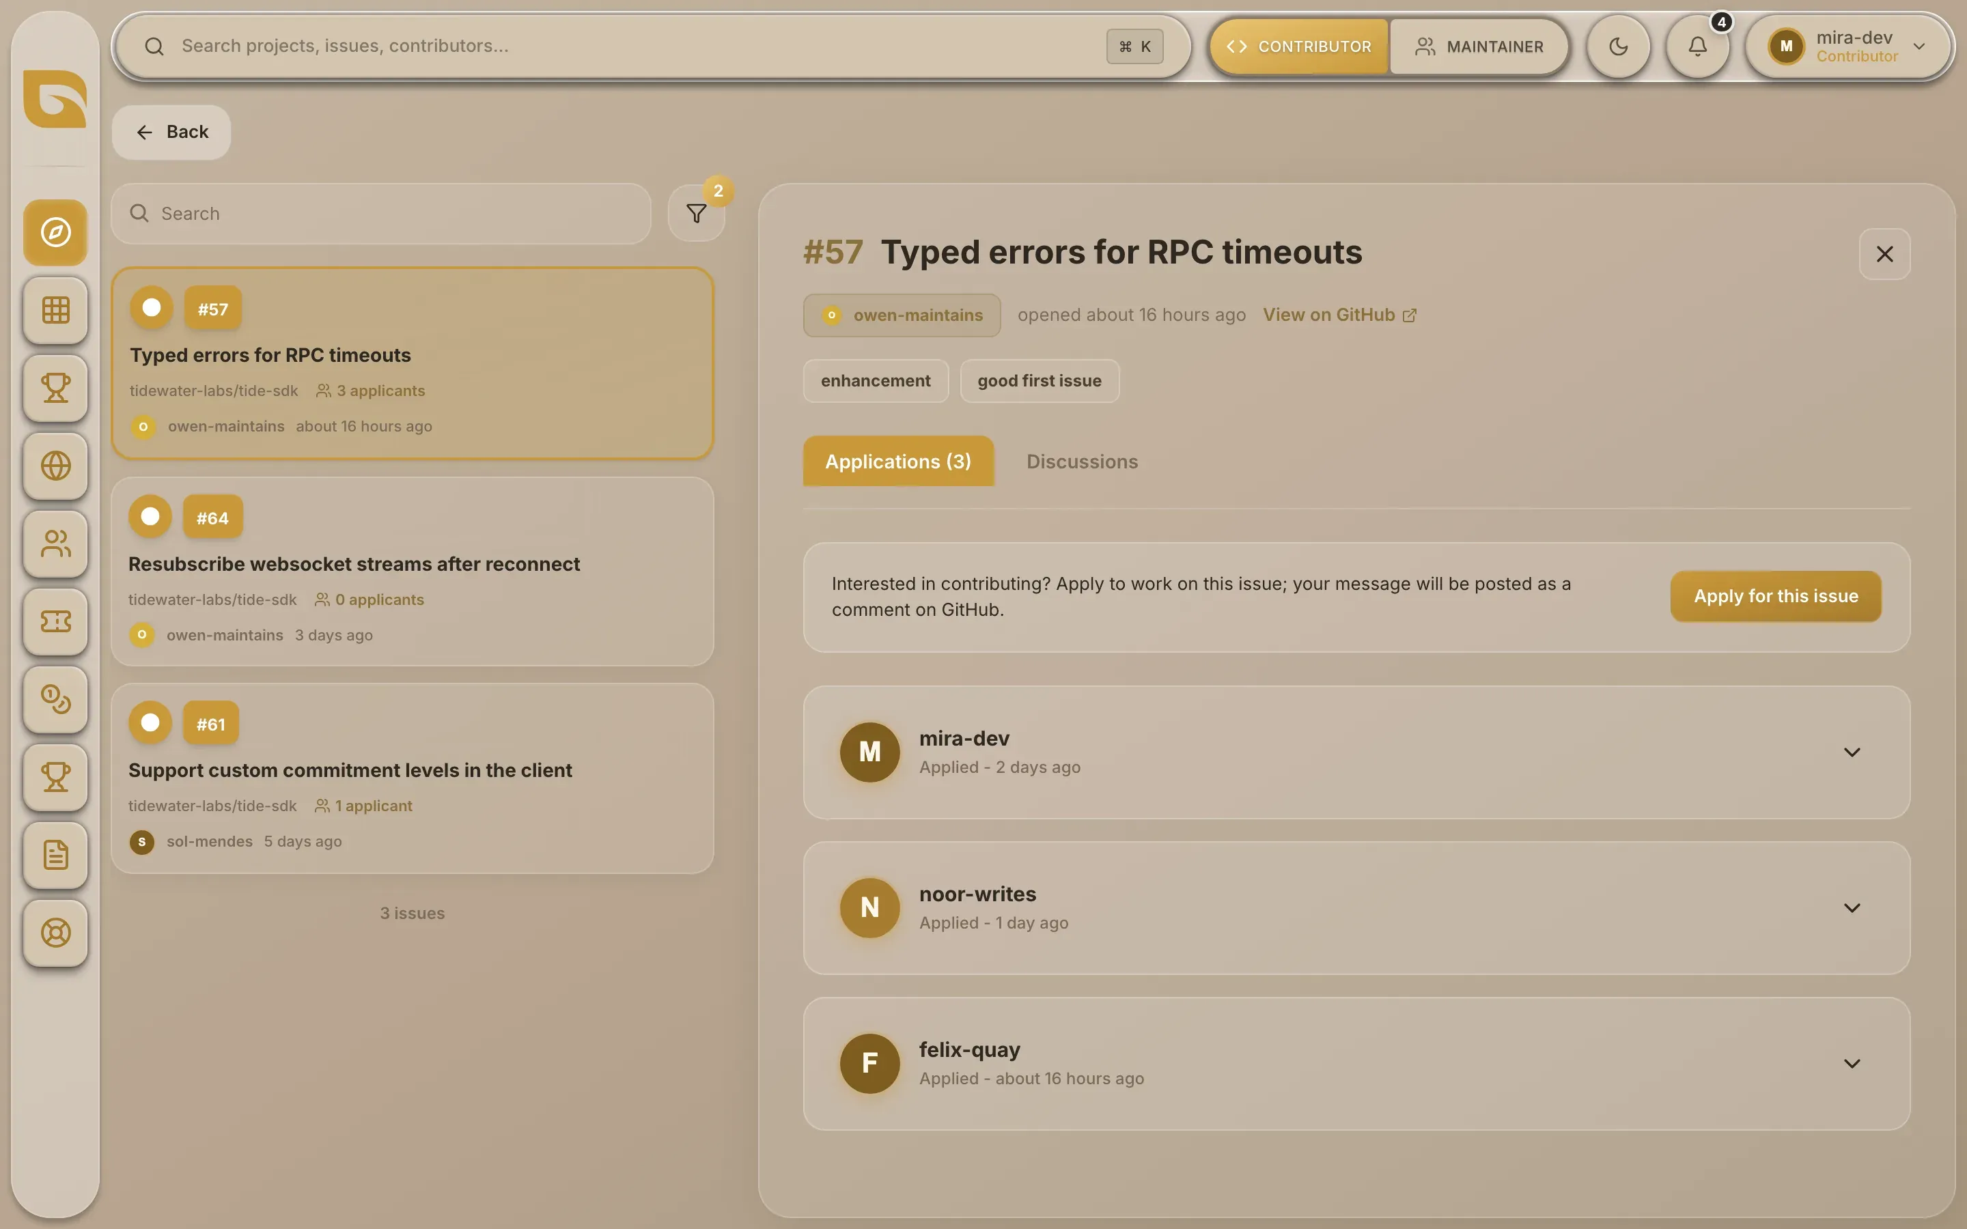1967x1229 pixels.
Task: Click the app logo in the sidebar
Action: pos(55,99)
